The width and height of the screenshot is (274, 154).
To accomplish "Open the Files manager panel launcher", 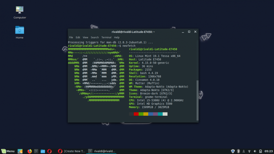I will pos(43,151).
